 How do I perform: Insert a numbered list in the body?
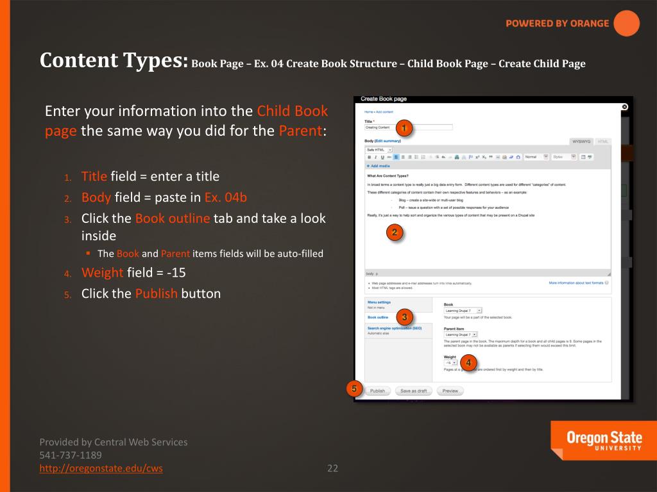(x=423, y=158)
